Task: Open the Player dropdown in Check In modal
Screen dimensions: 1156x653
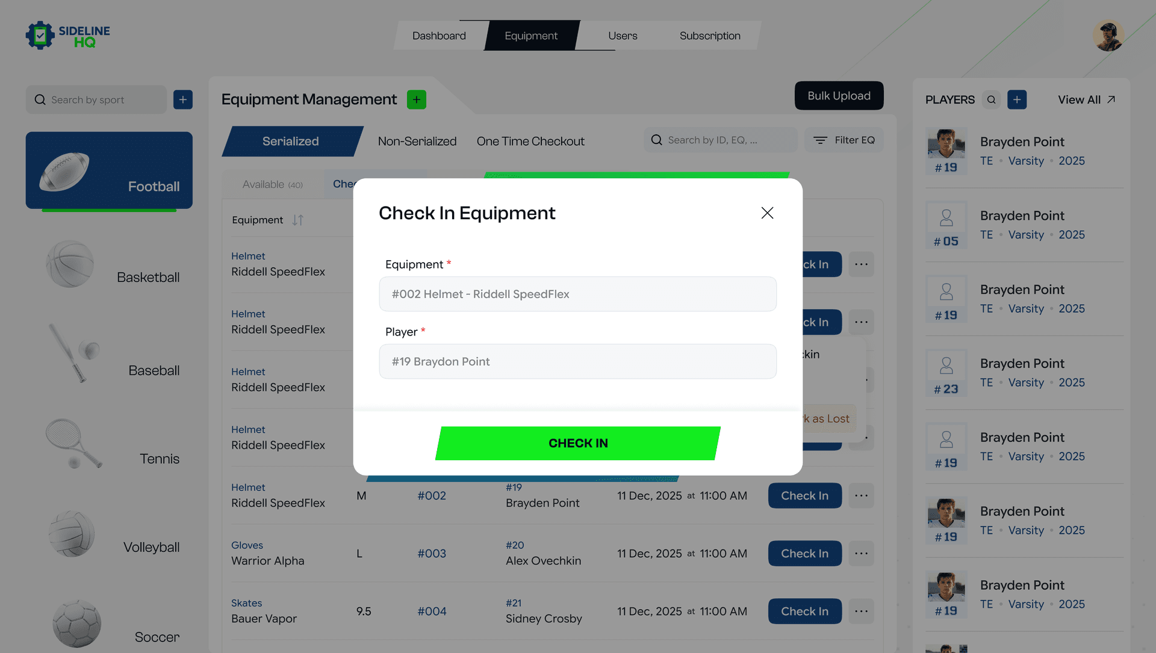Action: coord(577,361)
